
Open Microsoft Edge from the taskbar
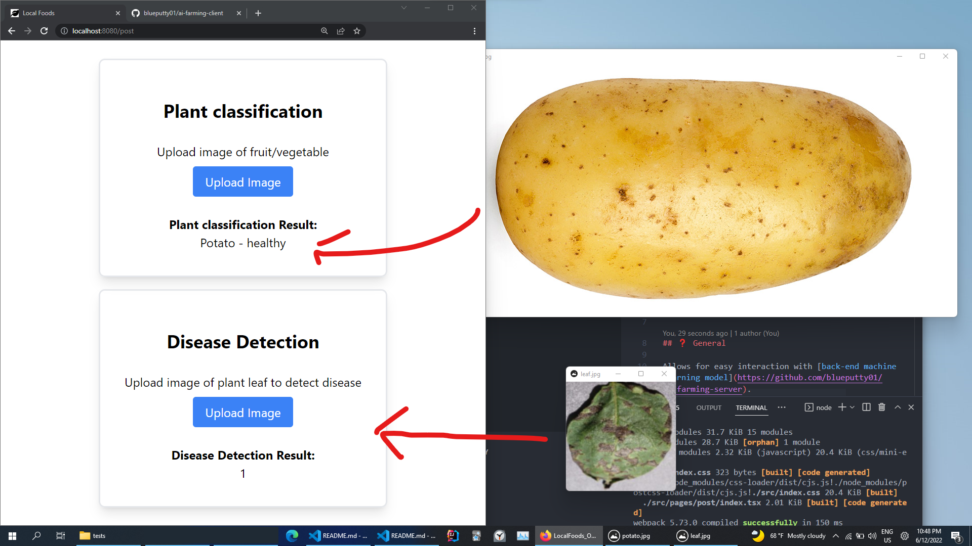[292, 536]
